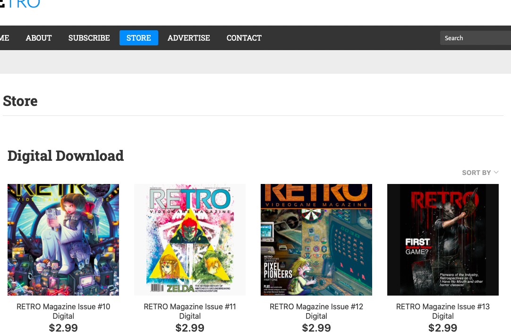Open the CONTACT page
Image resolution: width=511 pixels, height=332 pixels.
(244, 38)
